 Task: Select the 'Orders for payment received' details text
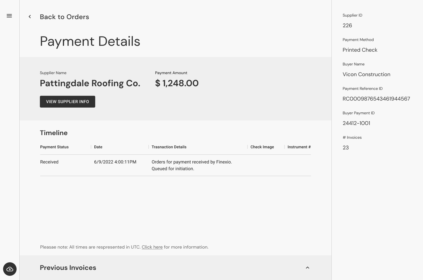tap(192, 165)
